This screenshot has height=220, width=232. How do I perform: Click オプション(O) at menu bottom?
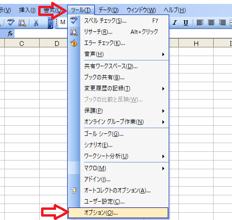(118, 213)
